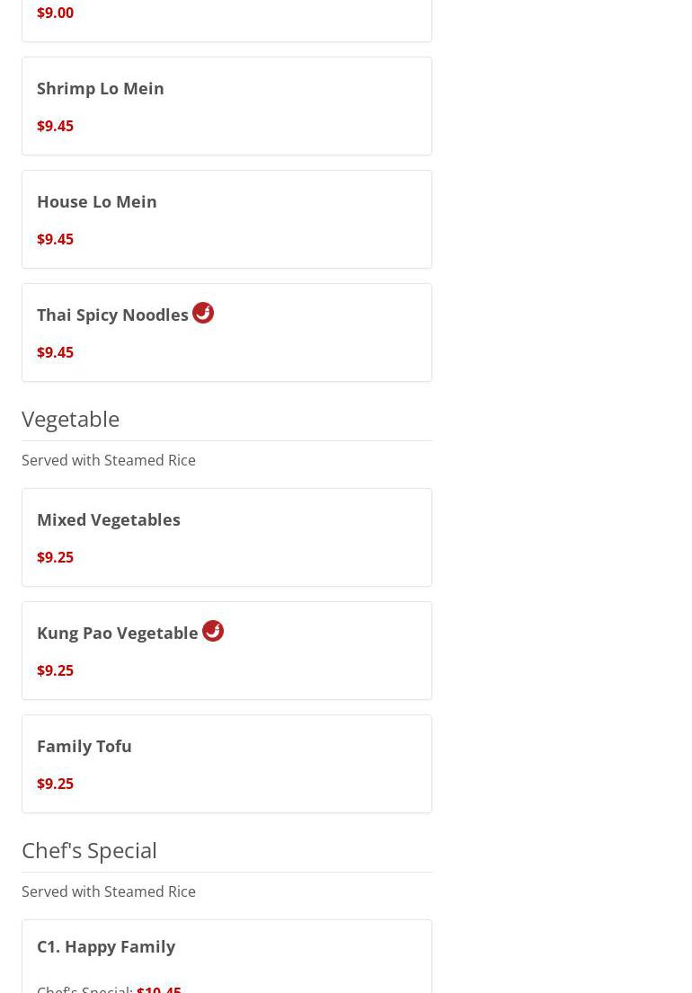This screenshot has width=692, height=993.
Task: Click the Chef's Special section heading
Action: tap(89, 850)
